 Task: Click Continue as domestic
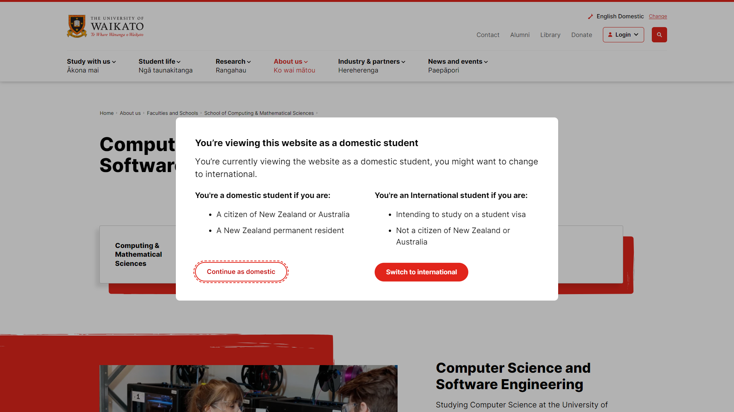click(x=241, y=271)
